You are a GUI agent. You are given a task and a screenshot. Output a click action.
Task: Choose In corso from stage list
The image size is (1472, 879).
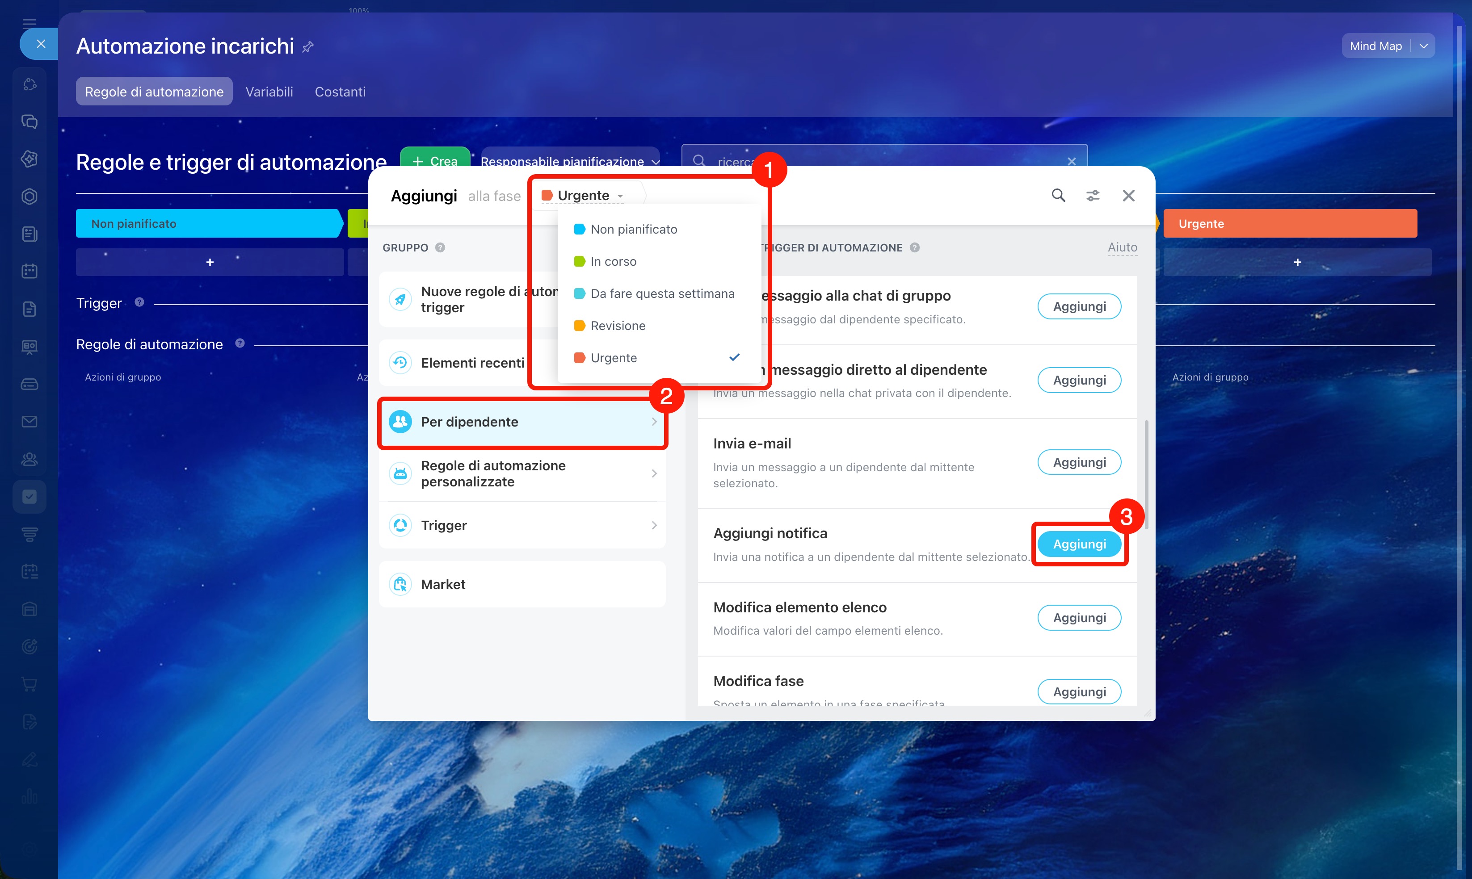(x=660, y=261)
